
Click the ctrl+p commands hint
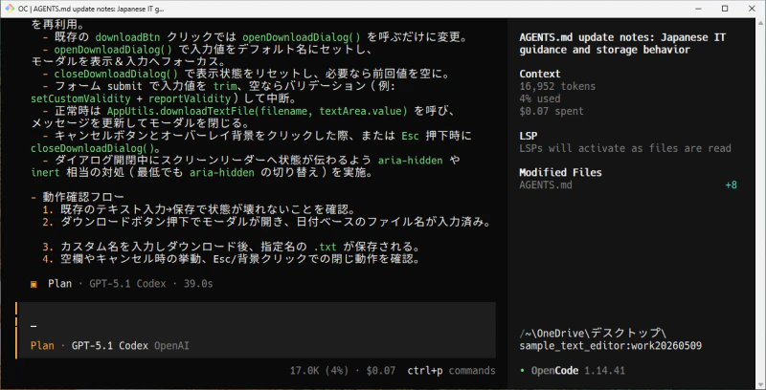pos(451,371)
